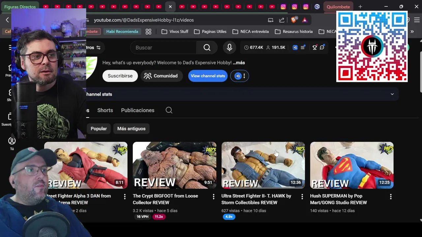This screenshot has width=422, height=237.
Task: Click the clock 677.4K stat
Action: [253, 48]
